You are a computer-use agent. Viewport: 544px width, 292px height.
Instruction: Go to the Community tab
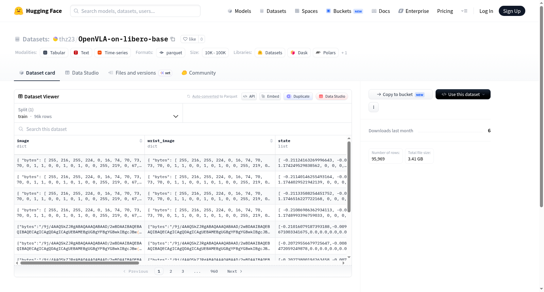199,73
